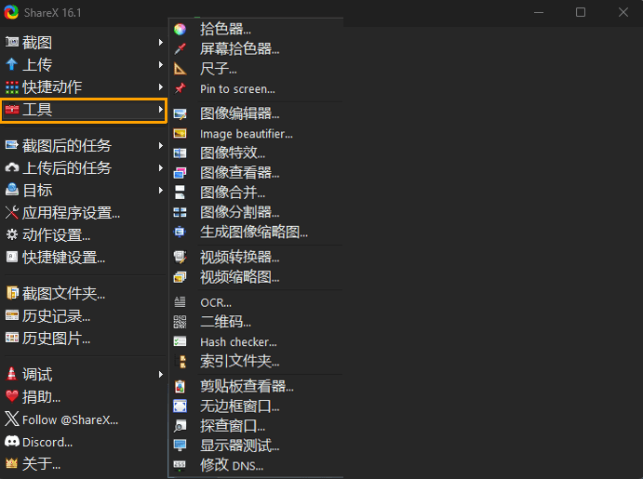The image size is (643, 479).
Task: Expand the 上传后的任务 submenu arrow
Action: (161, 168)
